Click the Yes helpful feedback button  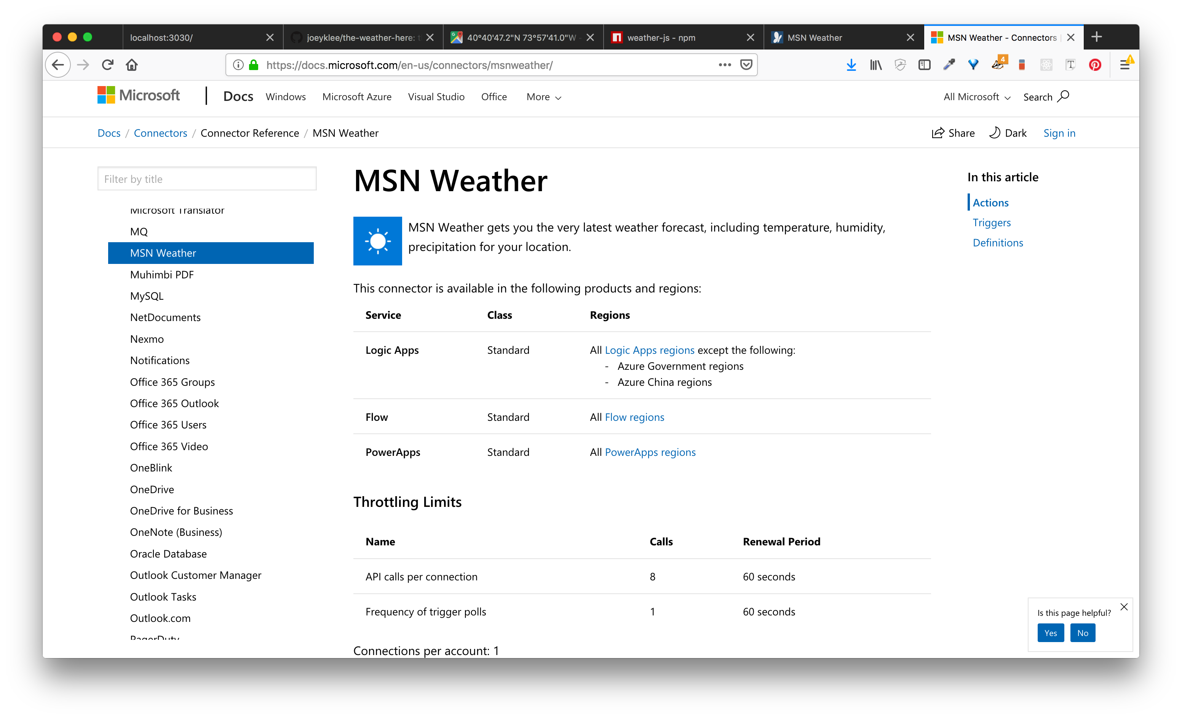pos(1050,633)
